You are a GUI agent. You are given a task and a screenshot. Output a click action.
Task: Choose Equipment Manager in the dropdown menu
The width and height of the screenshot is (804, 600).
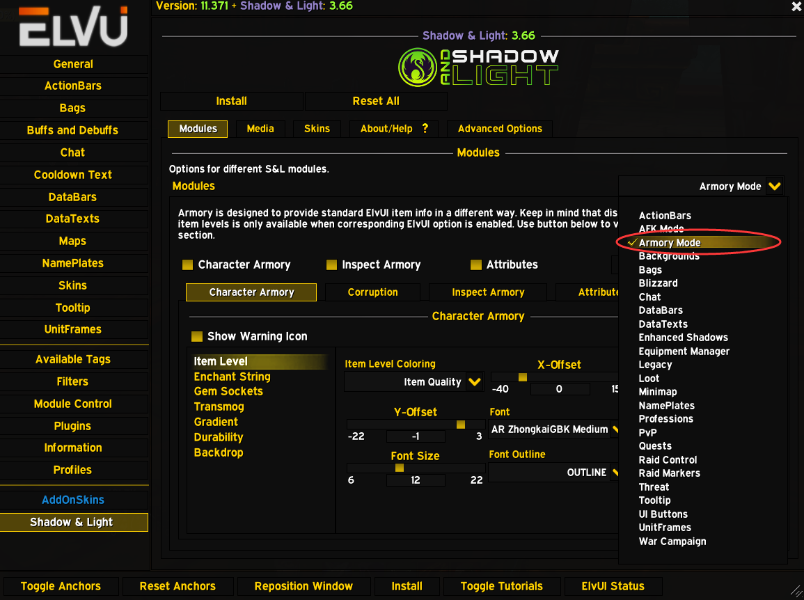684,351
